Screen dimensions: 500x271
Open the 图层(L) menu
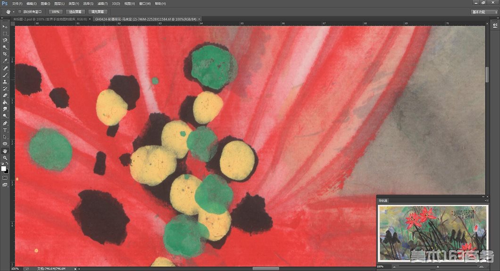click(59, 3)
